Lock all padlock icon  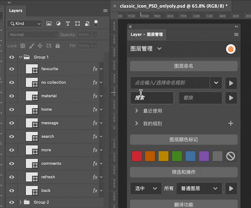[x=58, y=46]
